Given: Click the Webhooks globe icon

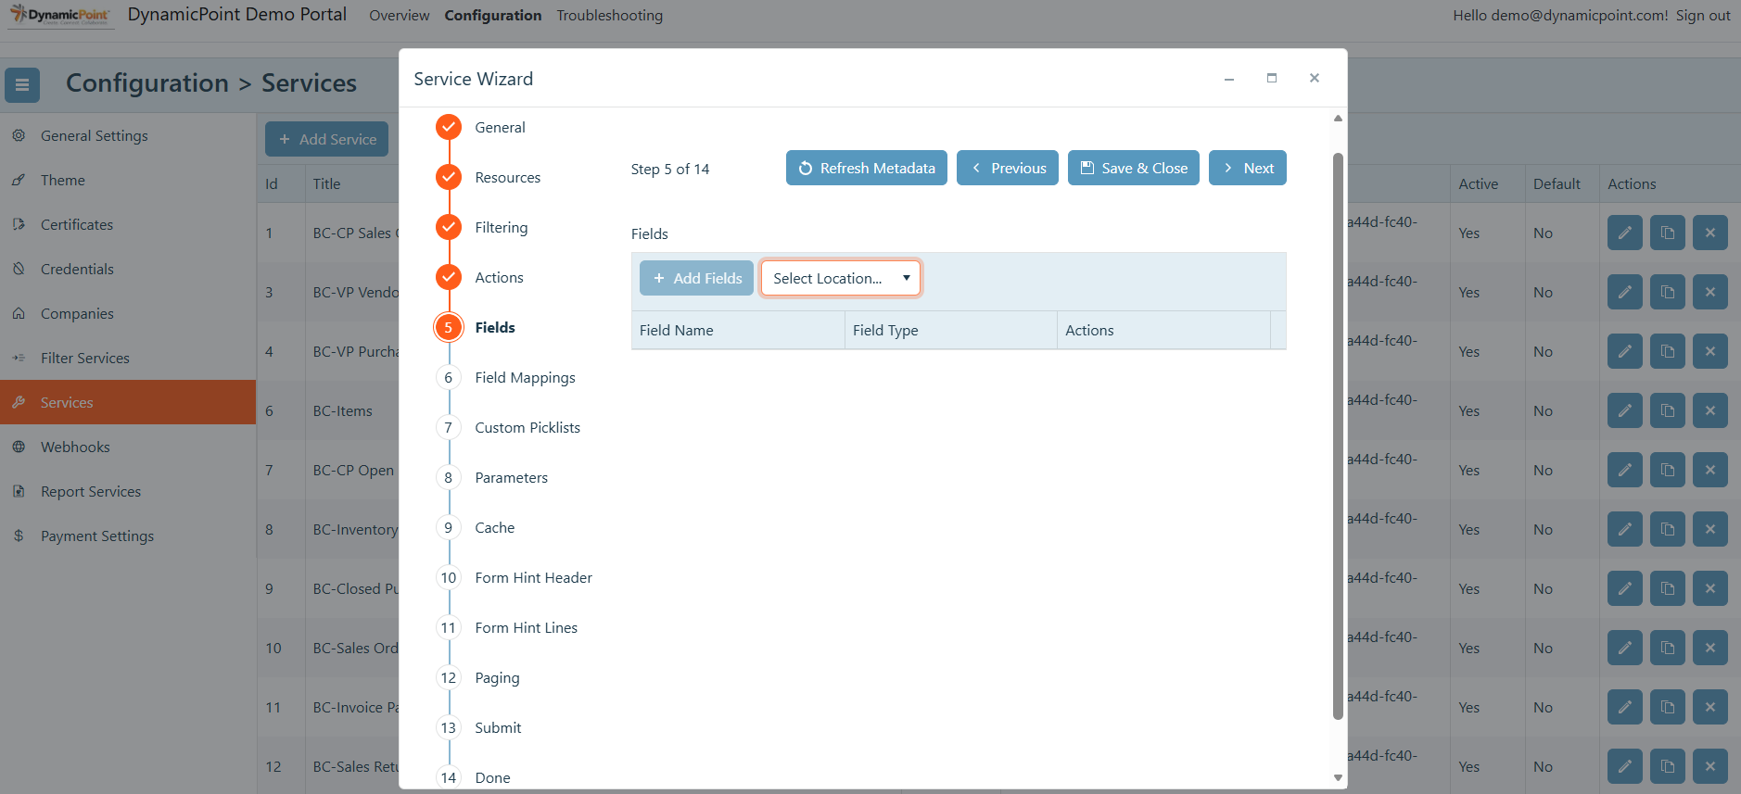Looking at the screenshot, I should pyautogui.click(x=19, y=447).
